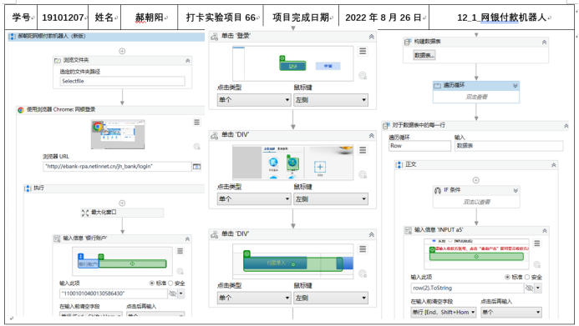Click the browse icon next to browser URL field

pyautogui.click(x=197, y=167)
